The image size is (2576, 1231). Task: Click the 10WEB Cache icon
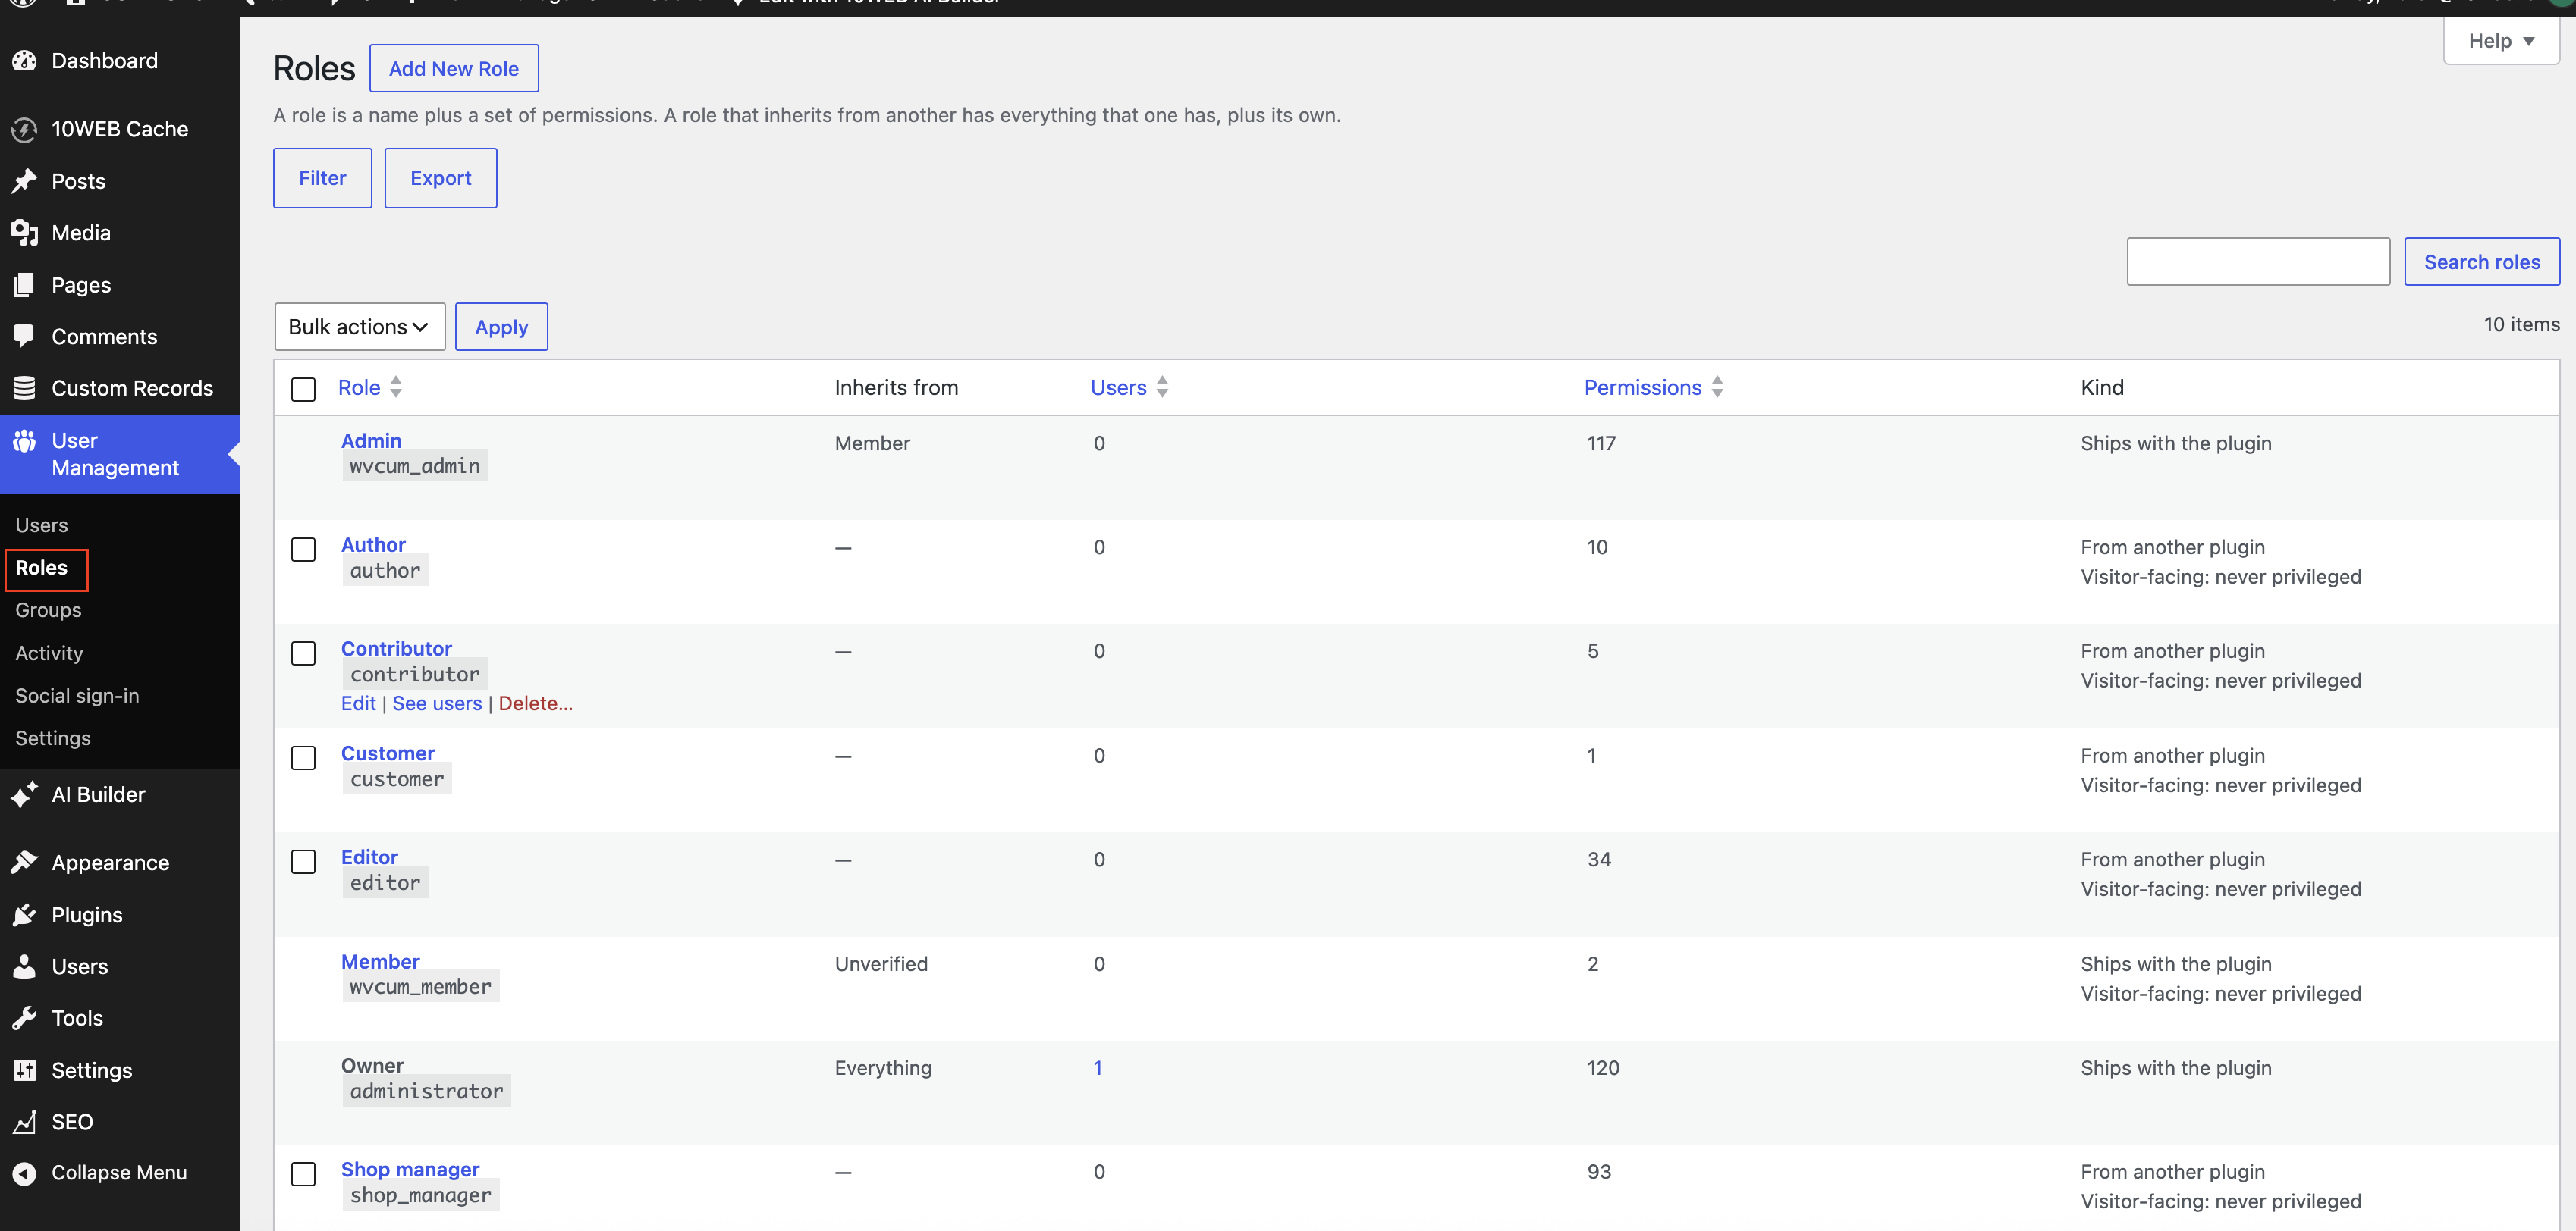click(24, 129)
